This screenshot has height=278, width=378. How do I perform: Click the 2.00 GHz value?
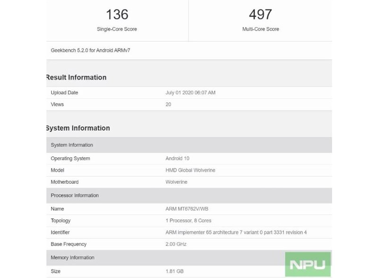pyautogui.click(x=176, y=244)
